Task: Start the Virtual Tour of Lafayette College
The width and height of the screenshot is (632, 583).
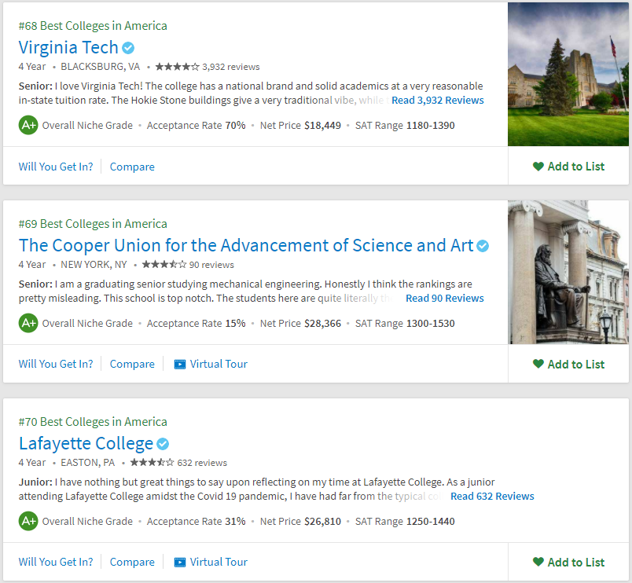Action: tap(211, 562)
